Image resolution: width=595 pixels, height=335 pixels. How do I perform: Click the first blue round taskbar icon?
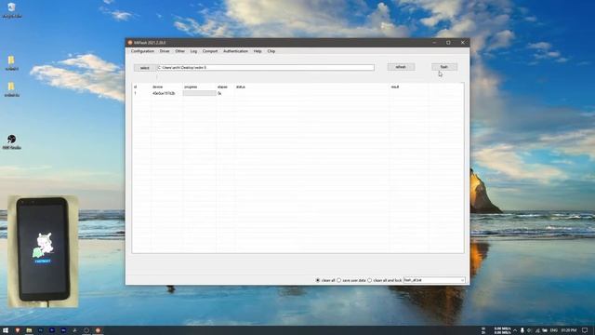click(x=40, y=330)
